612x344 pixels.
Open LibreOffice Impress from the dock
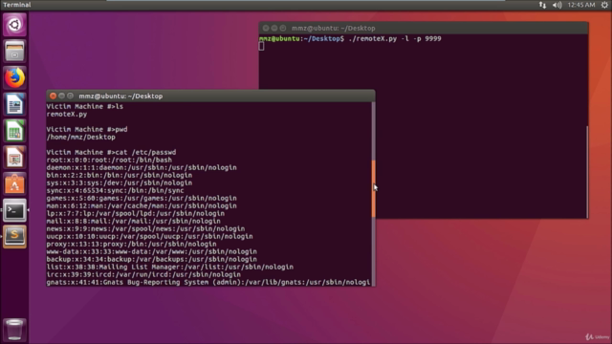[14, 157]
